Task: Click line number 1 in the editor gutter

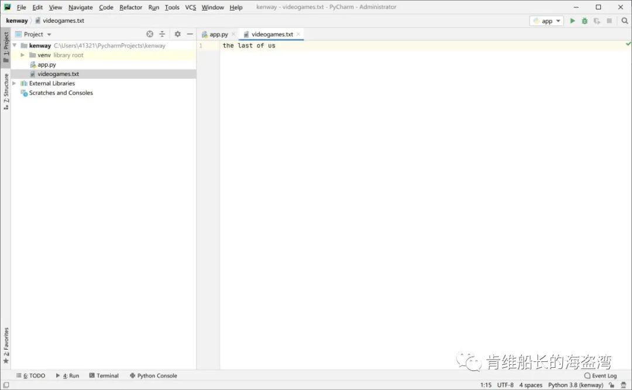Action: pos(200,46)
